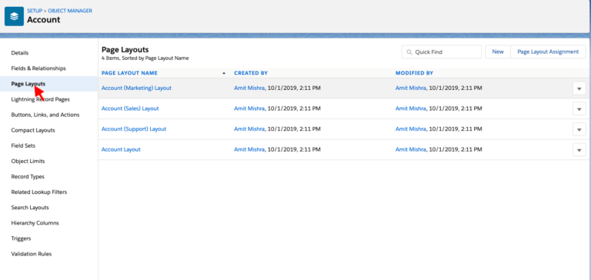The height and width of the screenshot is (280, 591).
Task: Click the 'Page Layouts' list heading
Action: 125,50
